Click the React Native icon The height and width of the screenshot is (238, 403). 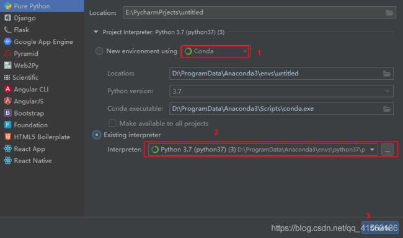pos(7,160)
